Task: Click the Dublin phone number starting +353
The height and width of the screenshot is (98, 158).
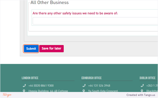Action: (152, 86)
